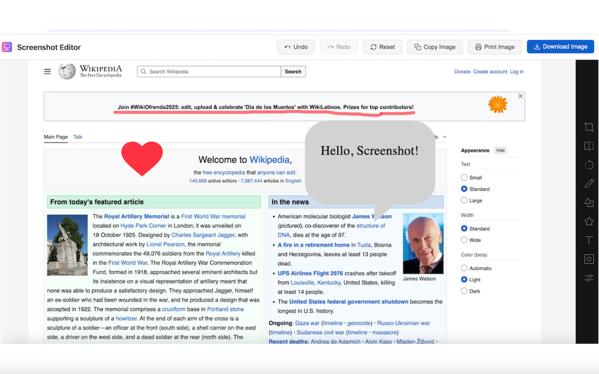Open the Lionel Pearson link
Image resolution: width=599 pixels, height=374 pixels.
point(165,245)
